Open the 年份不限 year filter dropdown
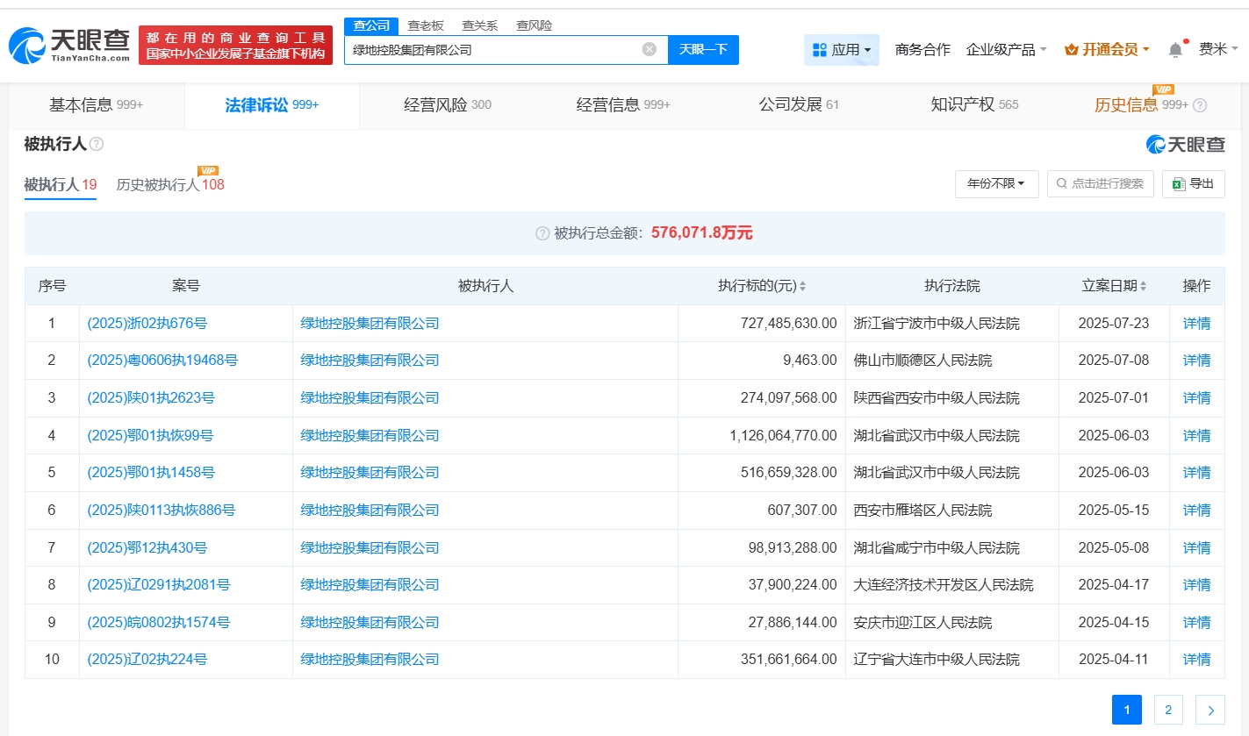The height and width of the screenshot is (736, 1249). pyautogui.click(x=996, y=184)
